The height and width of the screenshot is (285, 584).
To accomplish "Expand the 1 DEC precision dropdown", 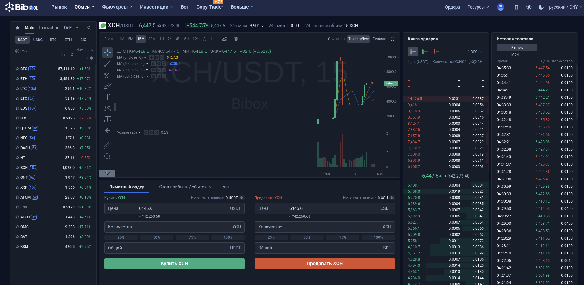I will (475, 52).
